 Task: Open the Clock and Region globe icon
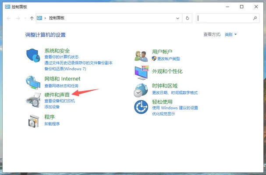tap(141, 90)
